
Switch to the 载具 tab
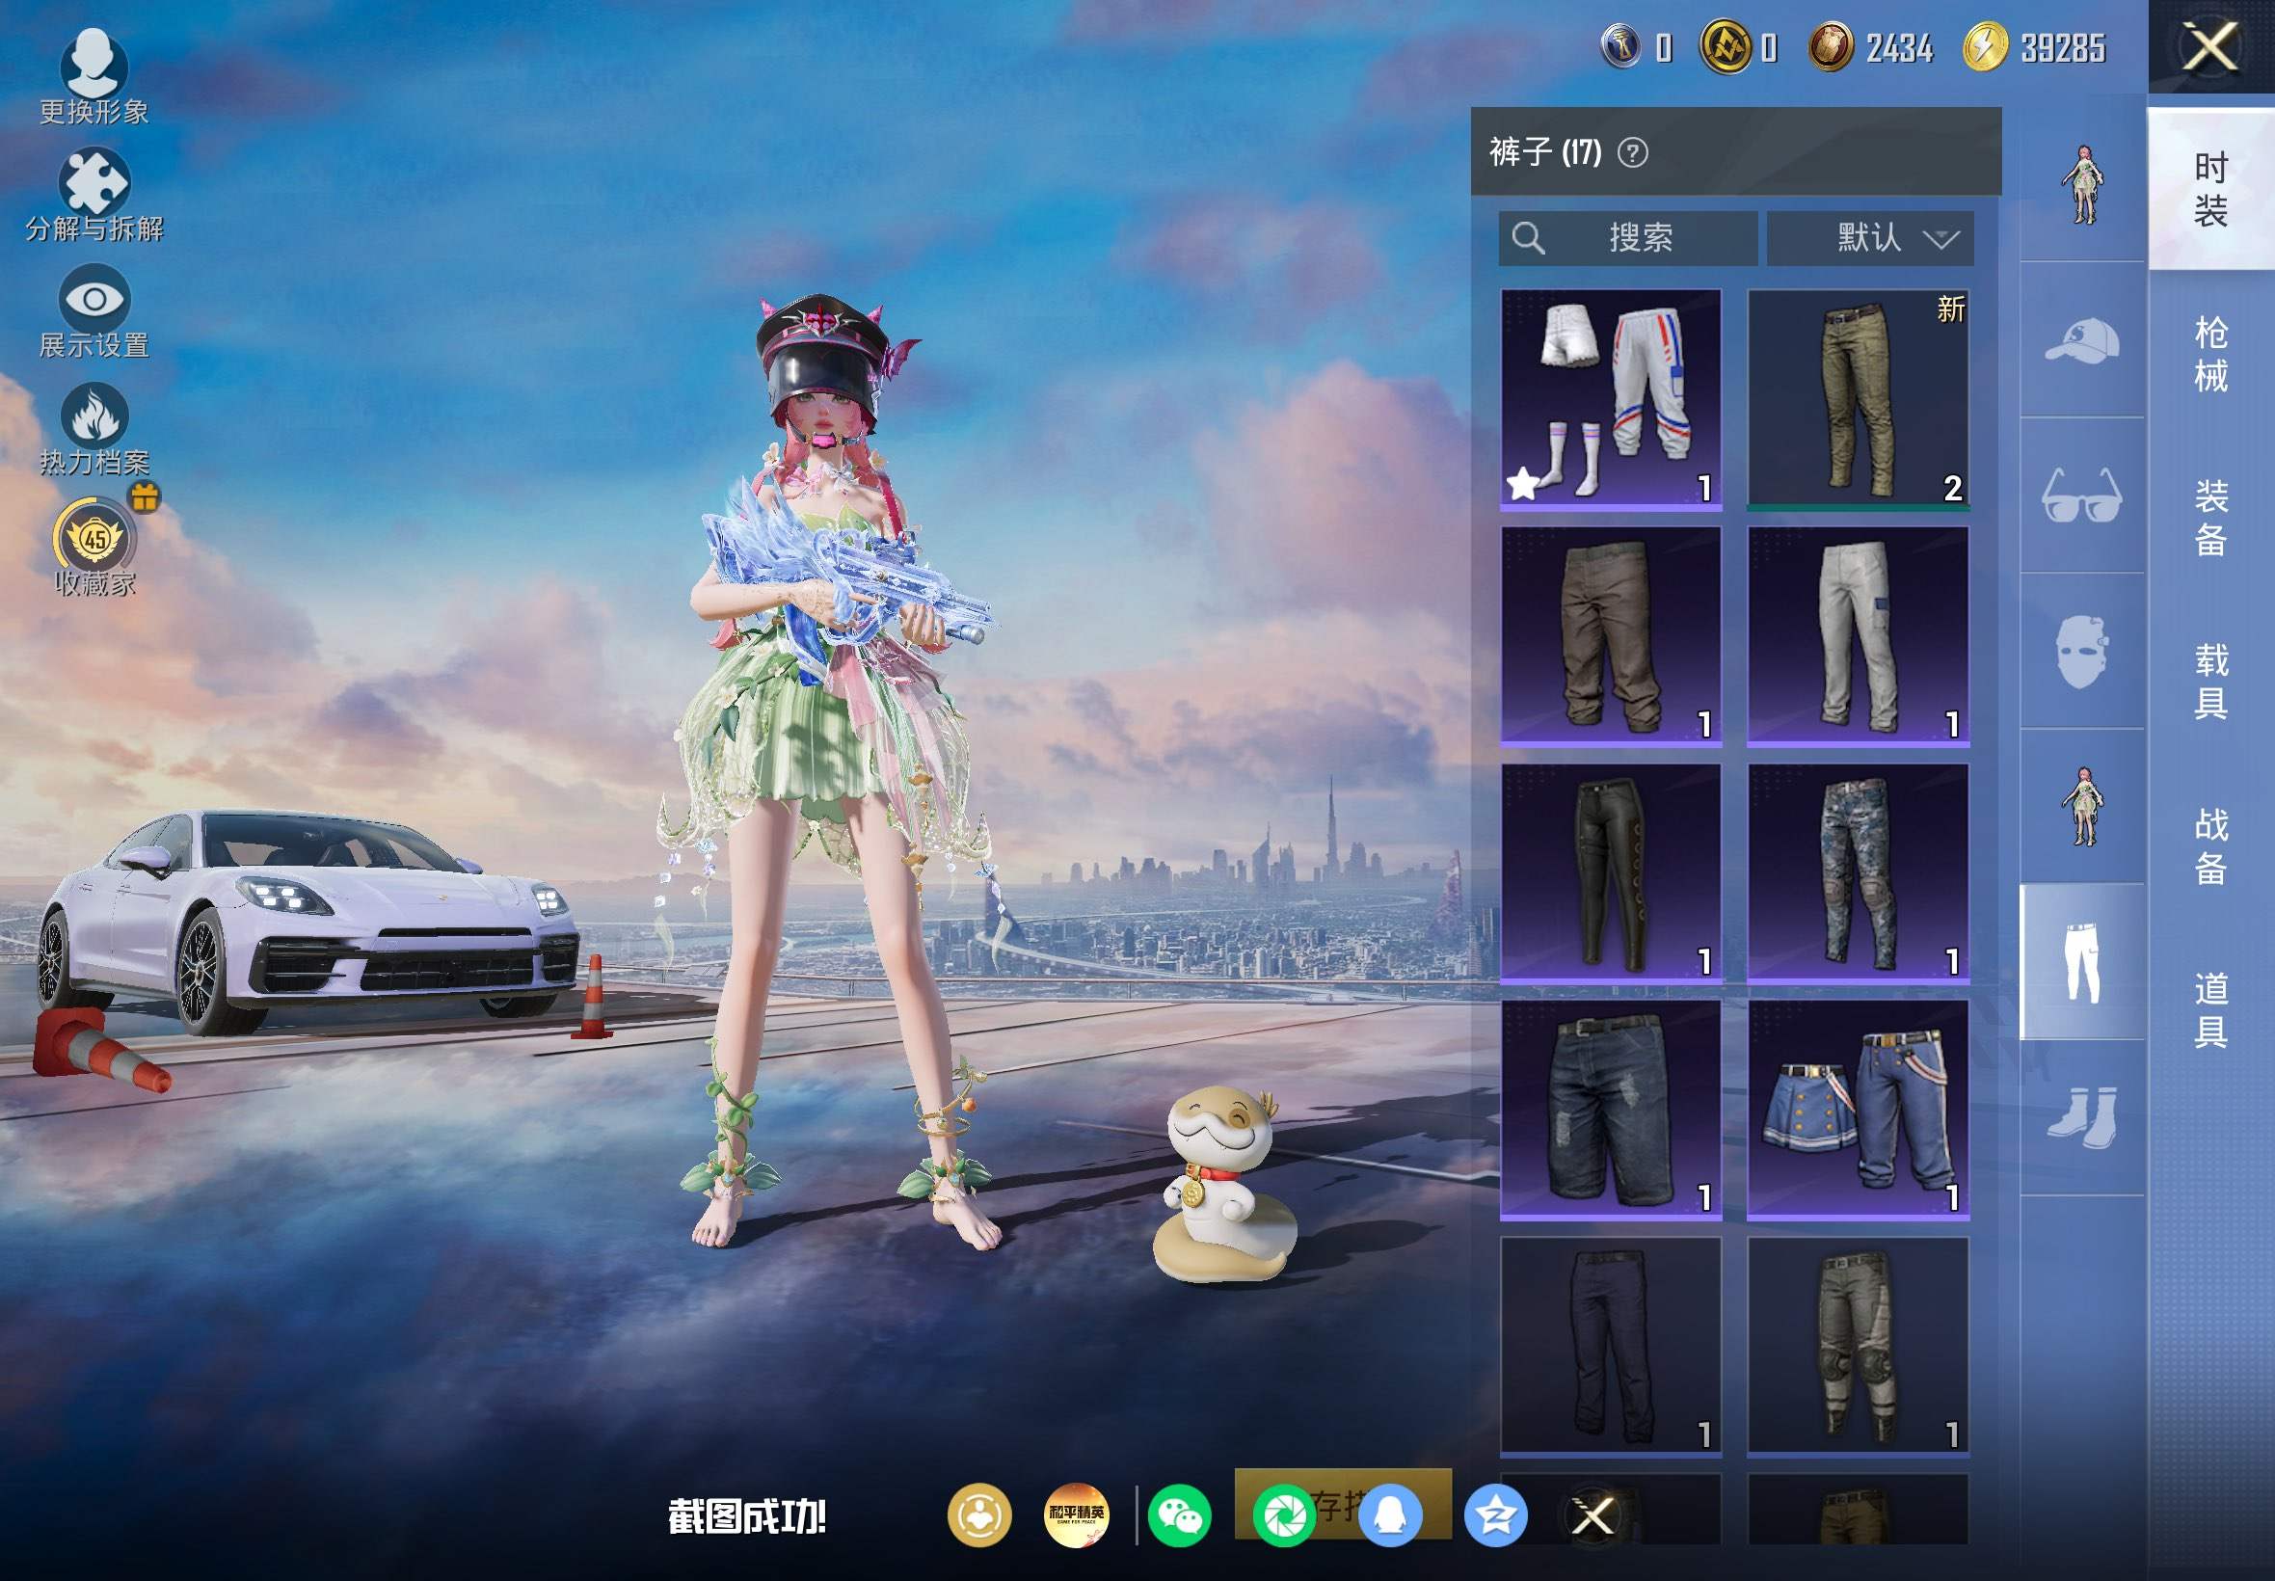click(x=2210, y=682)
